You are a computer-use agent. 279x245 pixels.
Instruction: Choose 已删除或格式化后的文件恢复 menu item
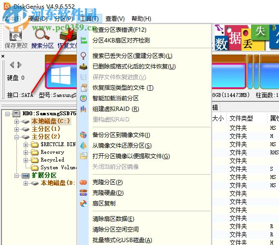(x=145, y=67)
